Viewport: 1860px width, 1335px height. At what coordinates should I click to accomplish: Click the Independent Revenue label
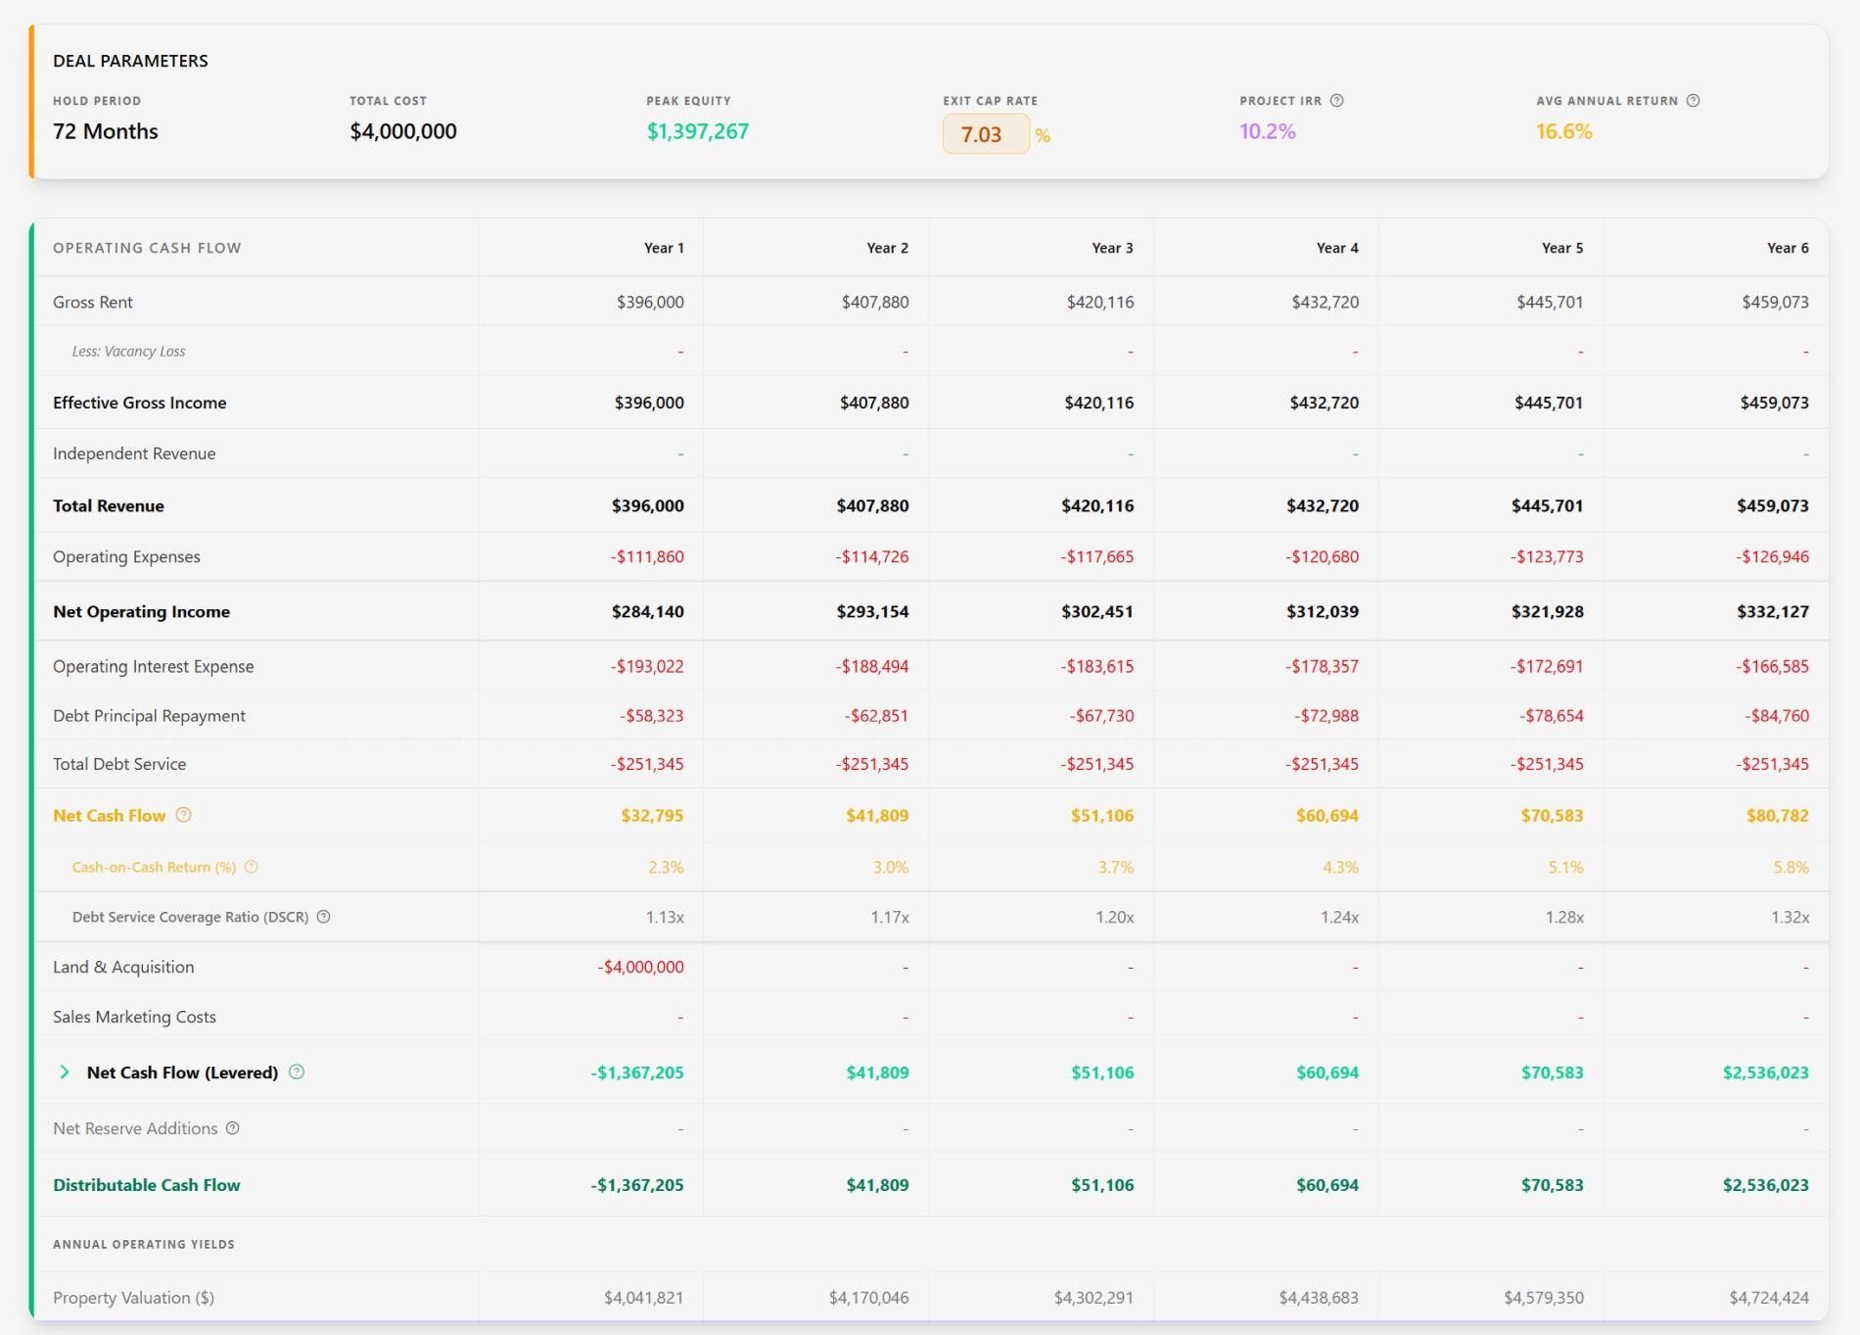pos(134,453)
